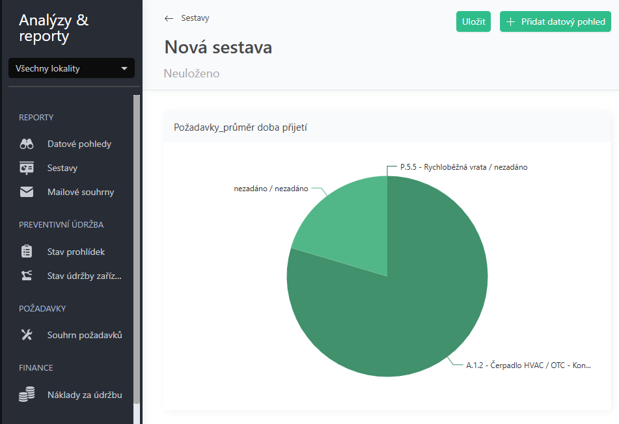The width and height of the screenshot is (619, 424).
Task: Click the plus icon in Přidat datový pohled
Action: tap(510, 21)
